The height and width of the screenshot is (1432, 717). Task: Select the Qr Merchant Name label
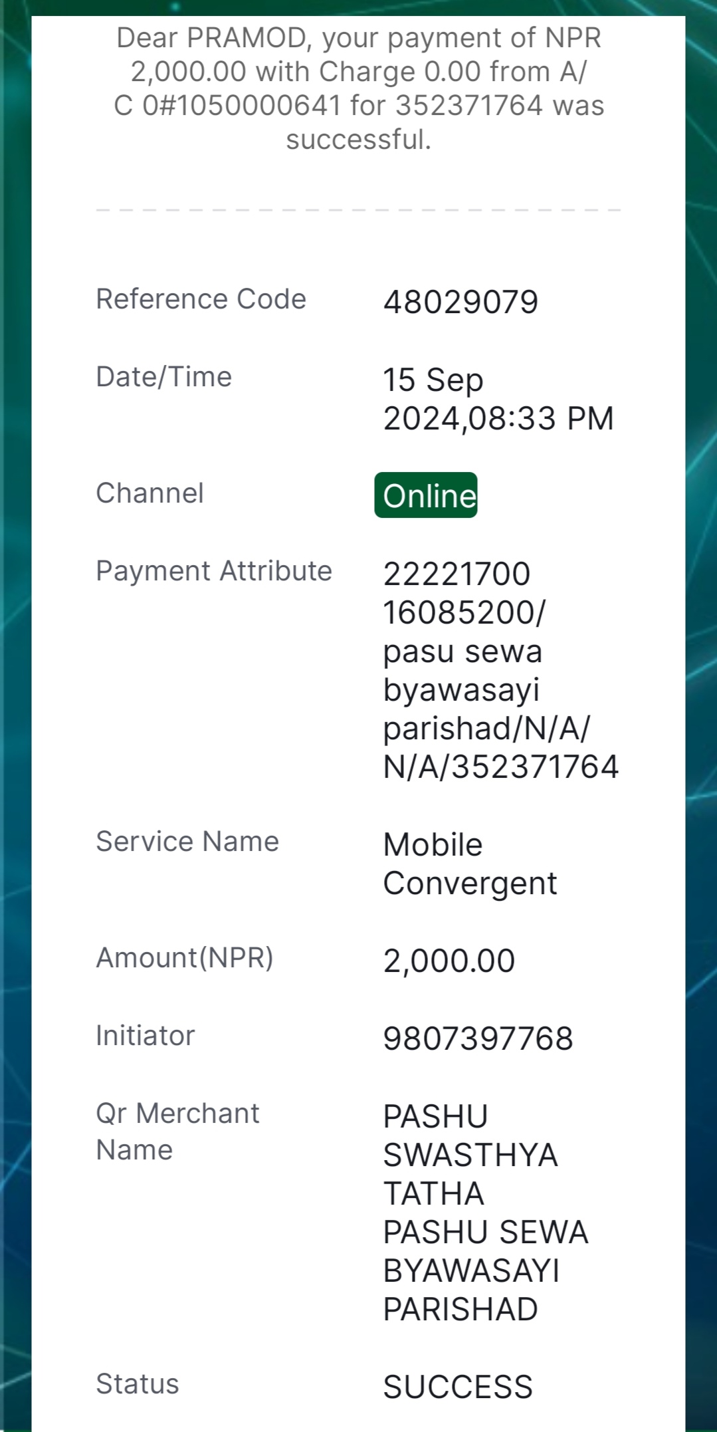(x=177, y=1132)
